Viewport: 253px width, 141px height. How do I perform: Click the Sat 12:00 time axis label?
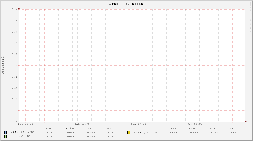coord(25,124)
